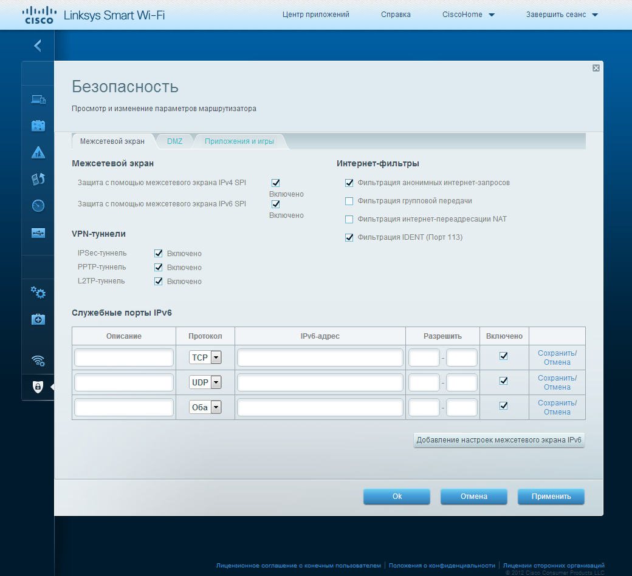Select the security shield lock icon

coord(38,387)
